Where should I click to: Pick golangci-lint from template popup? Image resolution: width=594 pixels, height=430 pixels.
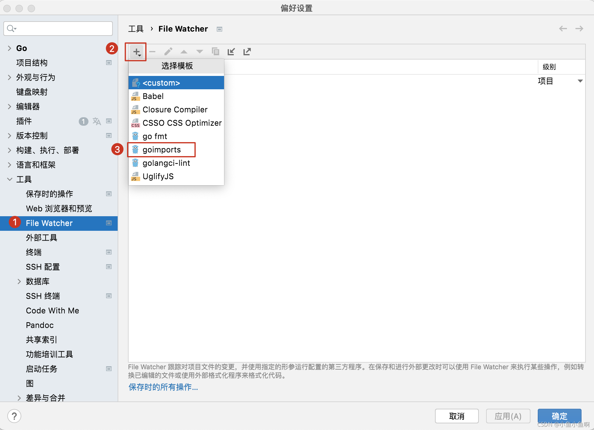[x=166, y=163]
